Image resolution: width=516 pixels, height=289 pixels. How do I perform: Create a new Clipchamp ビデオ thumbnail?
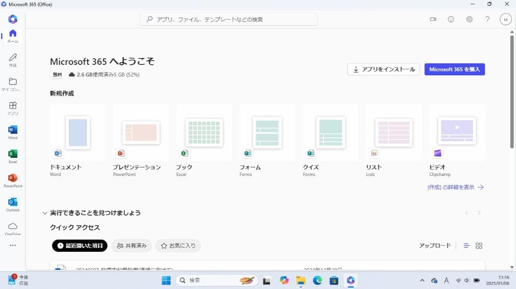(457, 133)
